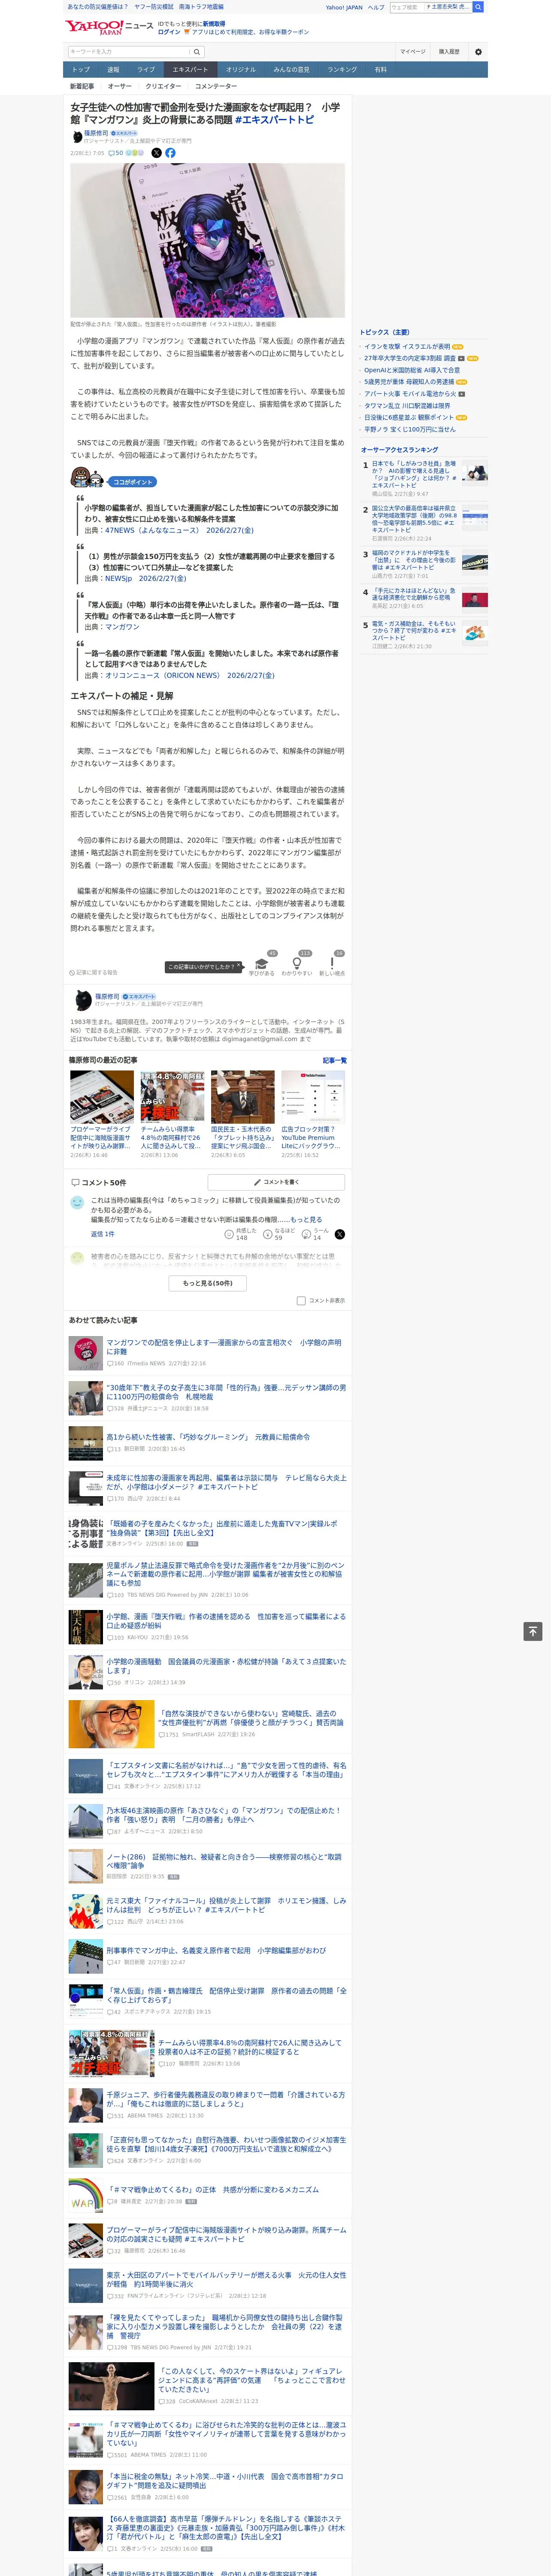The image size is (551, 2576).
Task: Click into the top web search field
Action: click(x=430, y=7)
